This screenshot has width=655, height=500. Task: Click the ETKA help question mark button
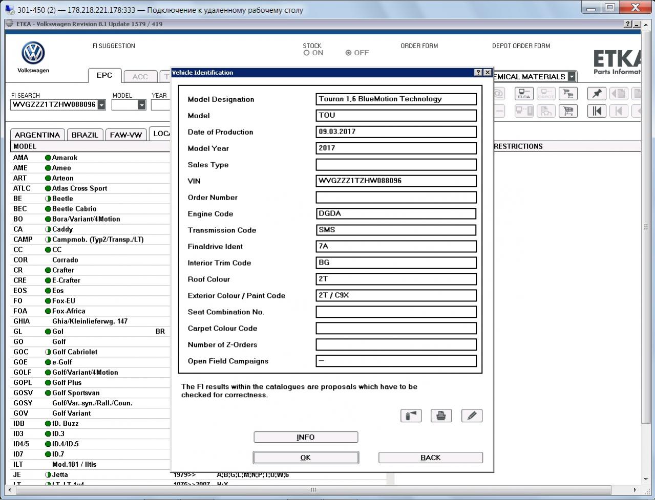pyautogui.click(x=628, y=24)
